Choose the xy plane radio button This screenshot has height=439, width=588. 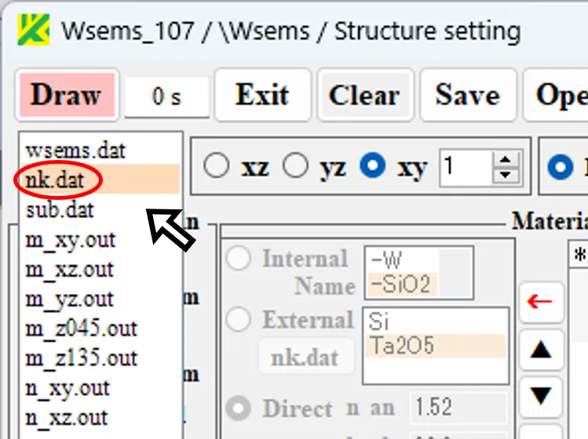372,165
